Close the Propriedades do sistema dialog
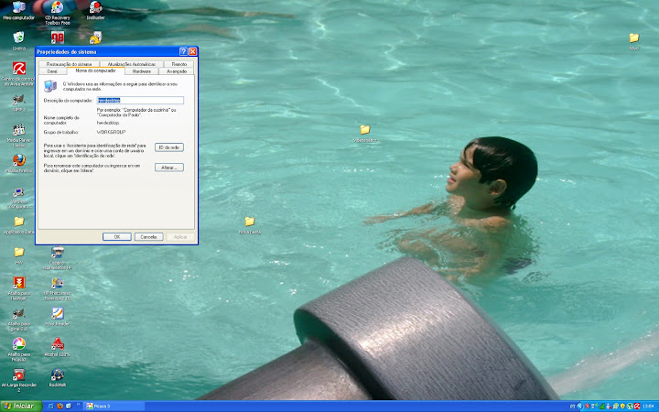The width and height of the screenshot is (659, 412). pos(192,51)
